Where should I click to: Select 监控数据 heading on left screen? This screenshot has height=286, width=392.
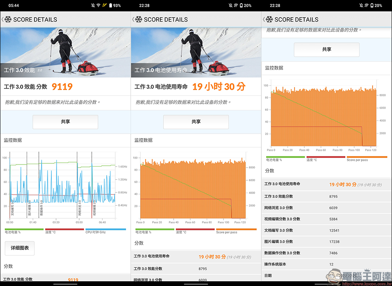pos(13,140)
